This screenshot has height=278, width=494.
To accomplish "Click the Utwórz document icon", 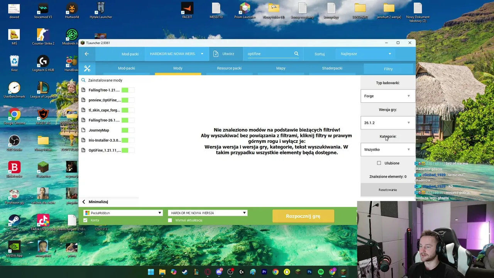I will 216,54.
